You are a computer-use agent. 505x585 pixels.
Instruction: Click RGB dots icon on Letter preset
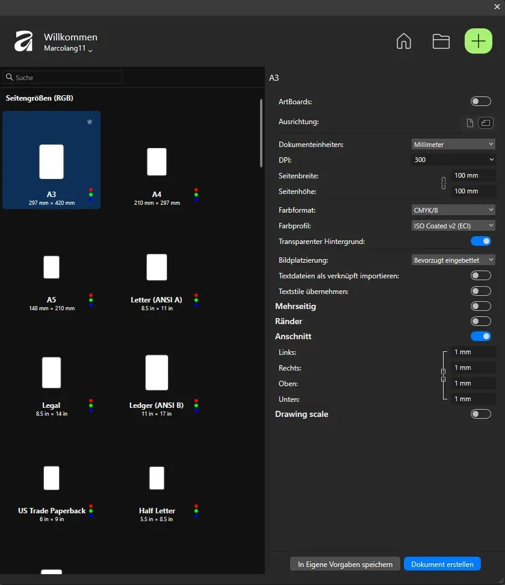(196, 300)
